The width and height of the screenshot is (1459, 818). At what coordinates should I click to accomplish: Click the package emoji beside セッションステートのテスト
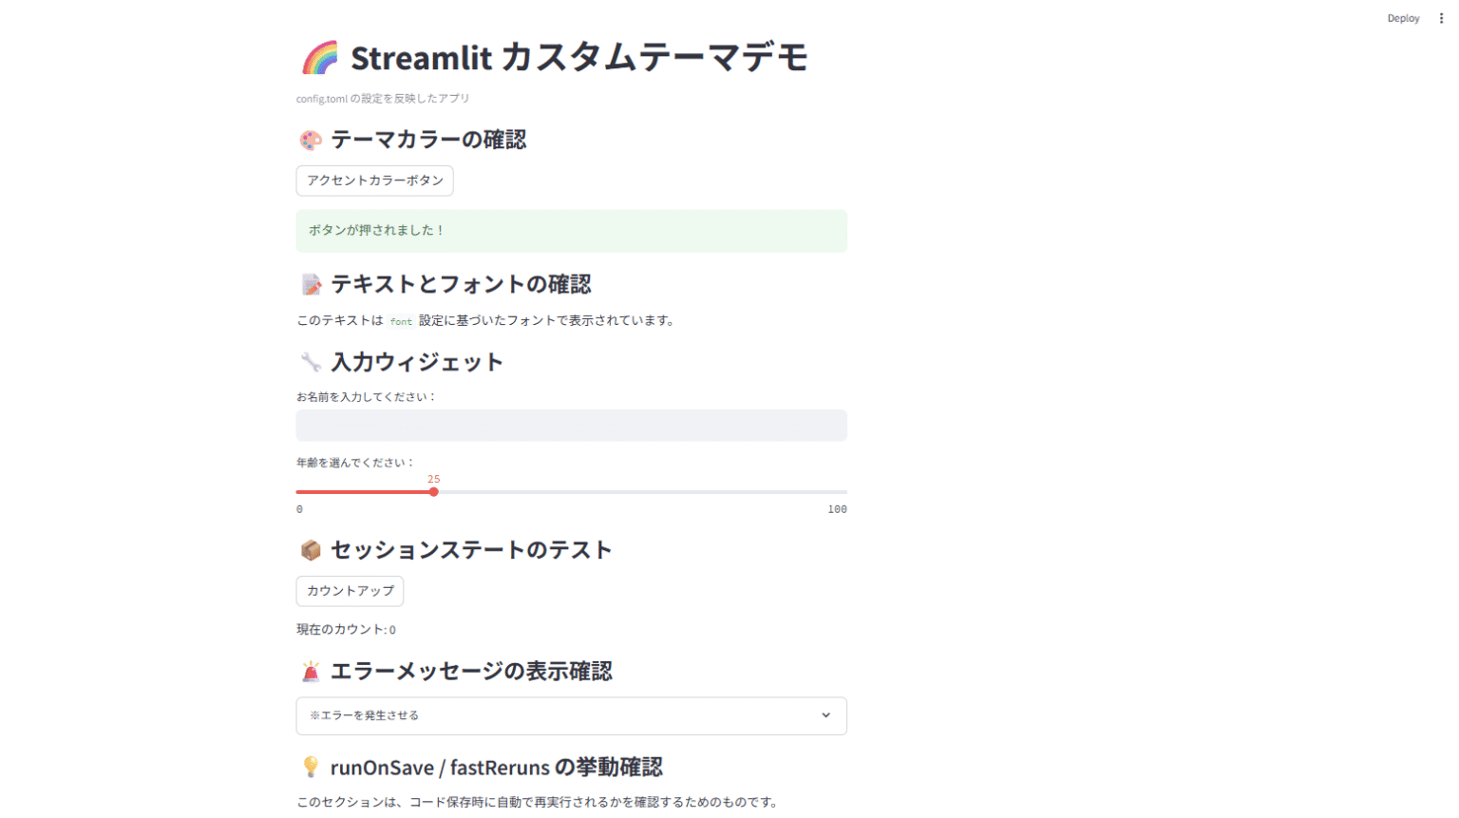pos(311,550)
